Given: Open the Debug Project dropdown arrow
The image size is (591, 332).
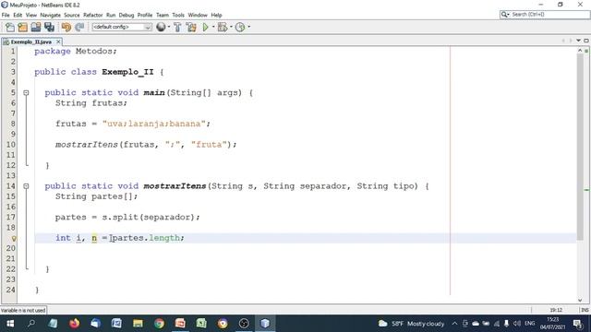Looking at the screenshot, I should coord(231,27).
